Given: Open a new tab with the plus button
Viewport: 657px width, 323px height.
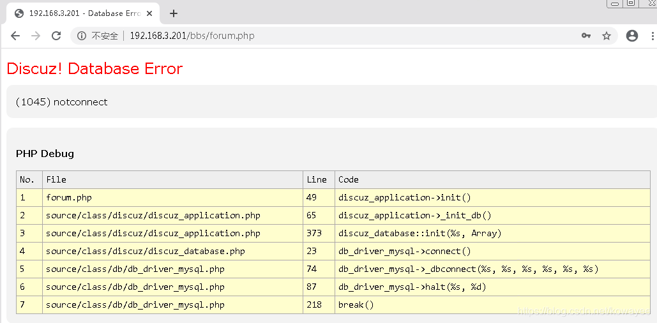Looking at the screenshot, I should 174,13.
